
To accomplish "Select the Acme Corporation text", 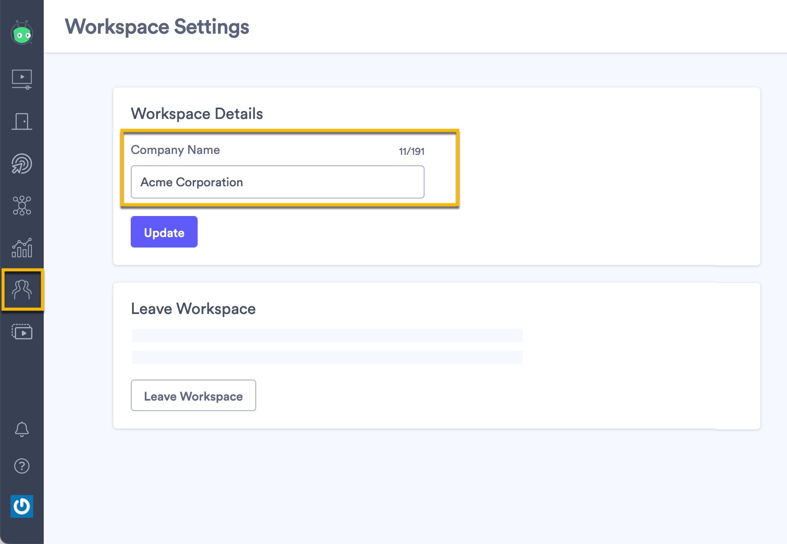I will 192,182.
